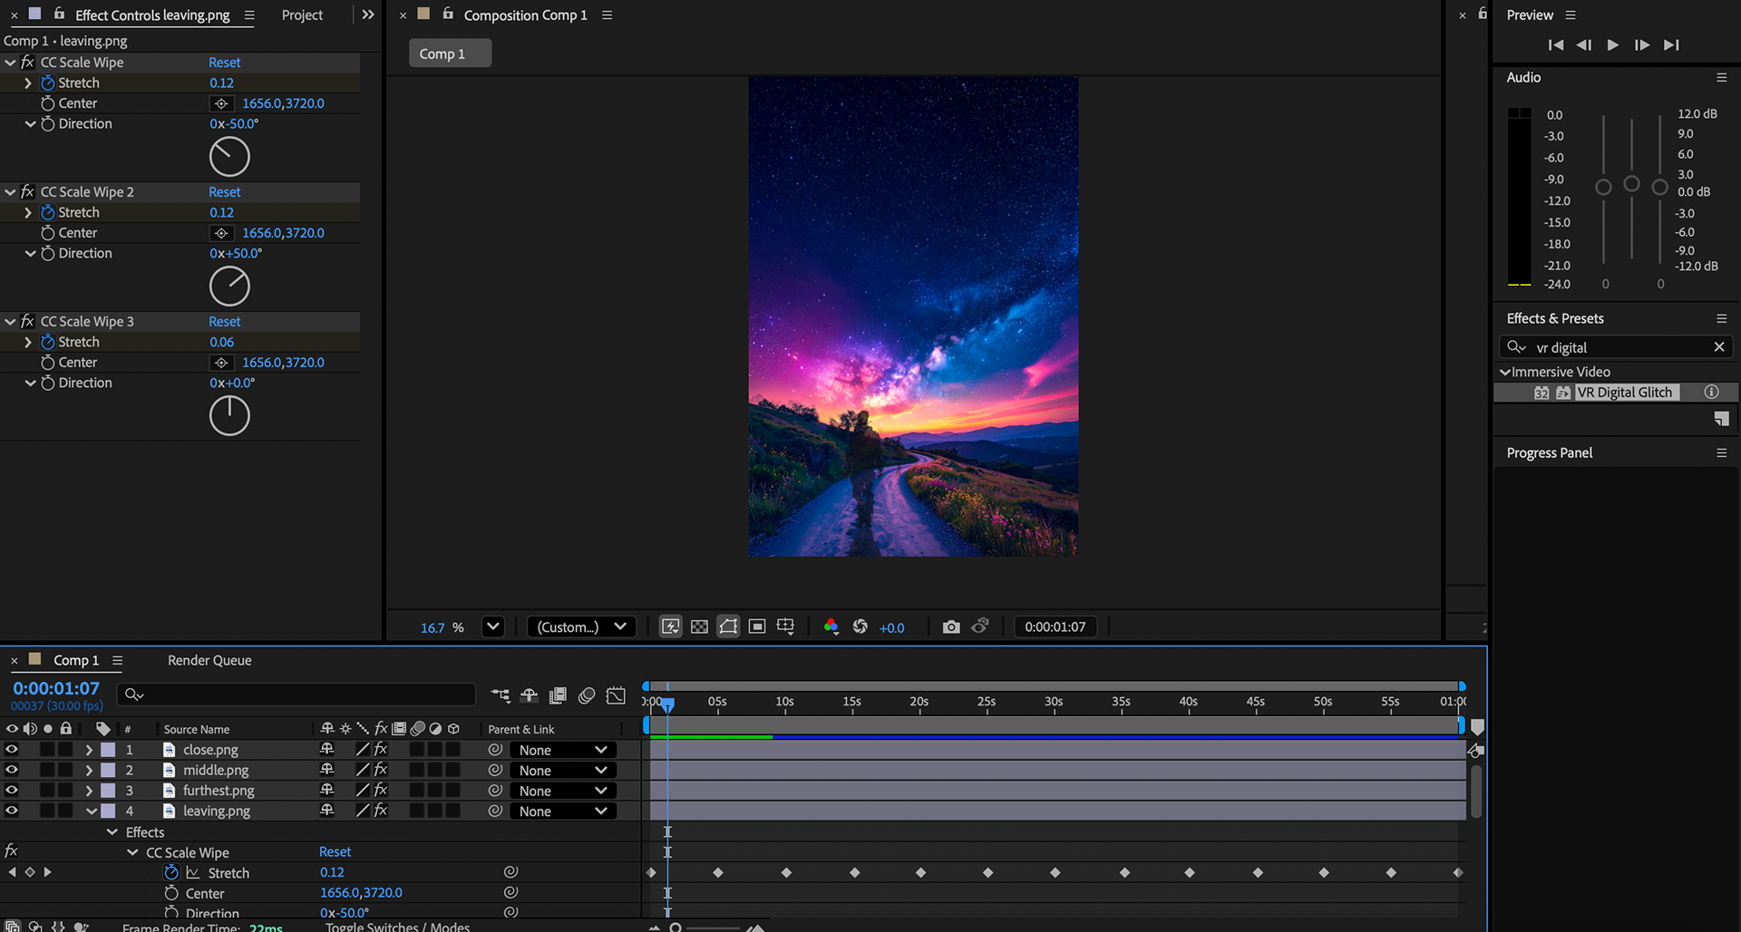Image resolution: width=1741 pixels, height=932 pixels.
Task: Jump to last frame in Preview
Action: 1671,44
